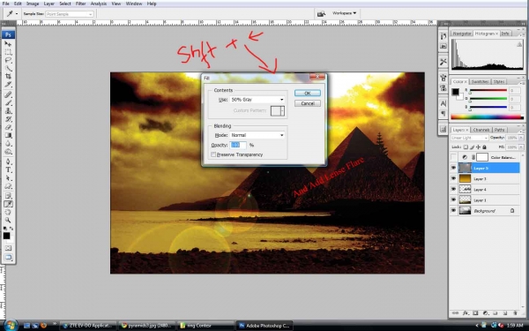Select the Notes tool
Viewport: 529px width, 331px height.
point(8,196)
